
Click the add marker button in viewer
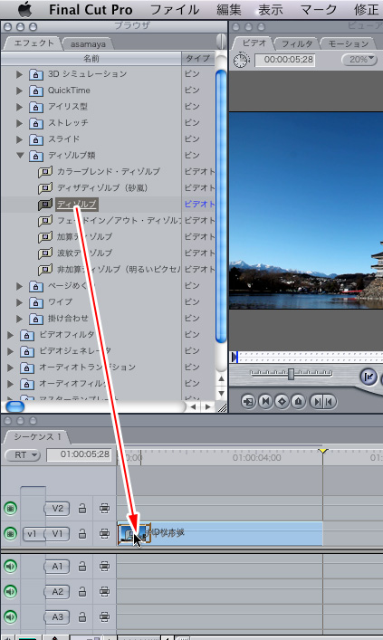[x=299, y=402]
